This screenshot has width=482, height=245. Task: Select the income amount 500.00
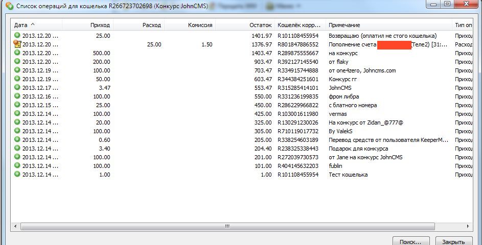coord(101,53)
